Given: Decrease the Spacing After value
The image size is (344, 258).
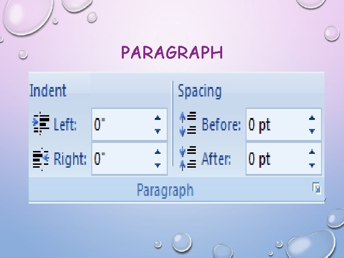Looking at the screenshot, I should (312, 165).
